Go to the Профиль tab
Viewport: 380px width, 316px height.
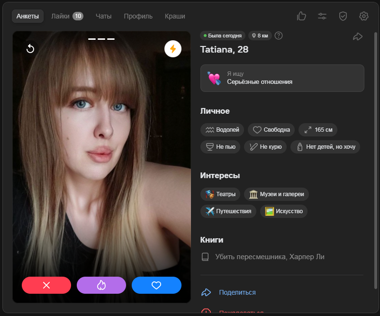point(138,16)
